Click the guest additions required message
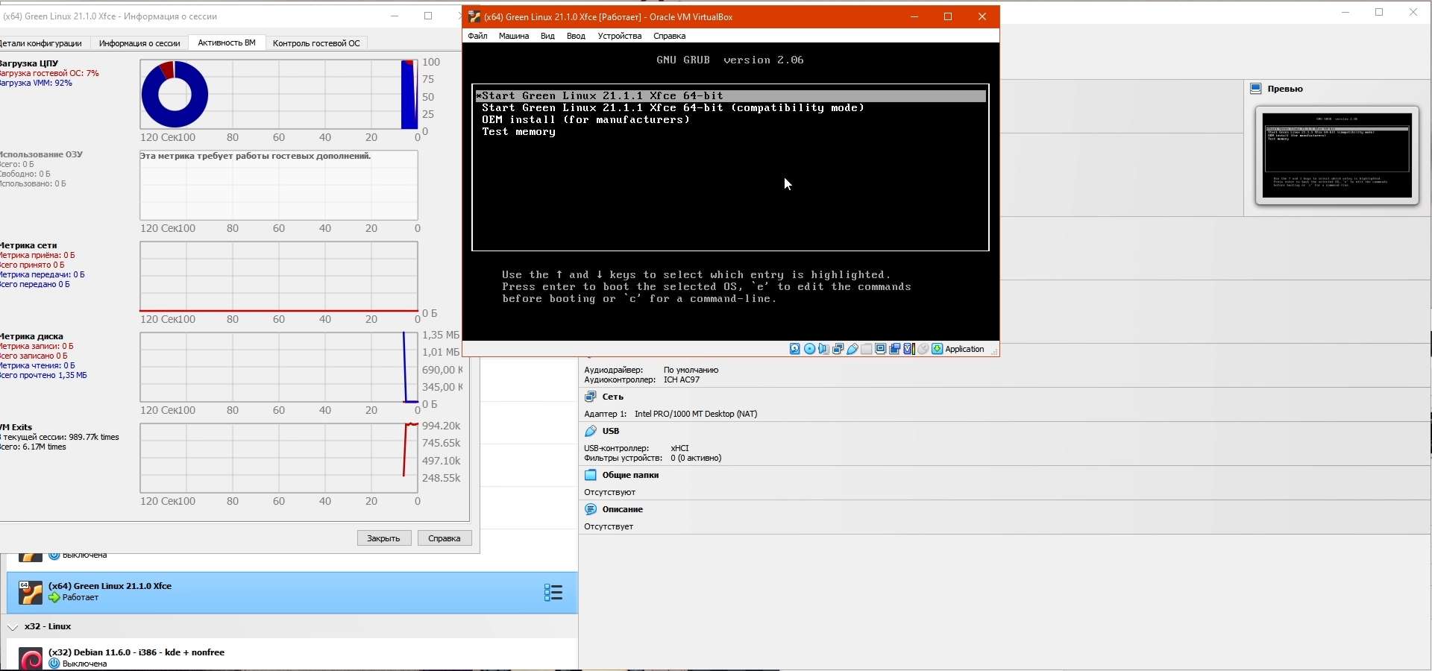Viewport: 1432px width, 671px height. [x=255, y=156]
